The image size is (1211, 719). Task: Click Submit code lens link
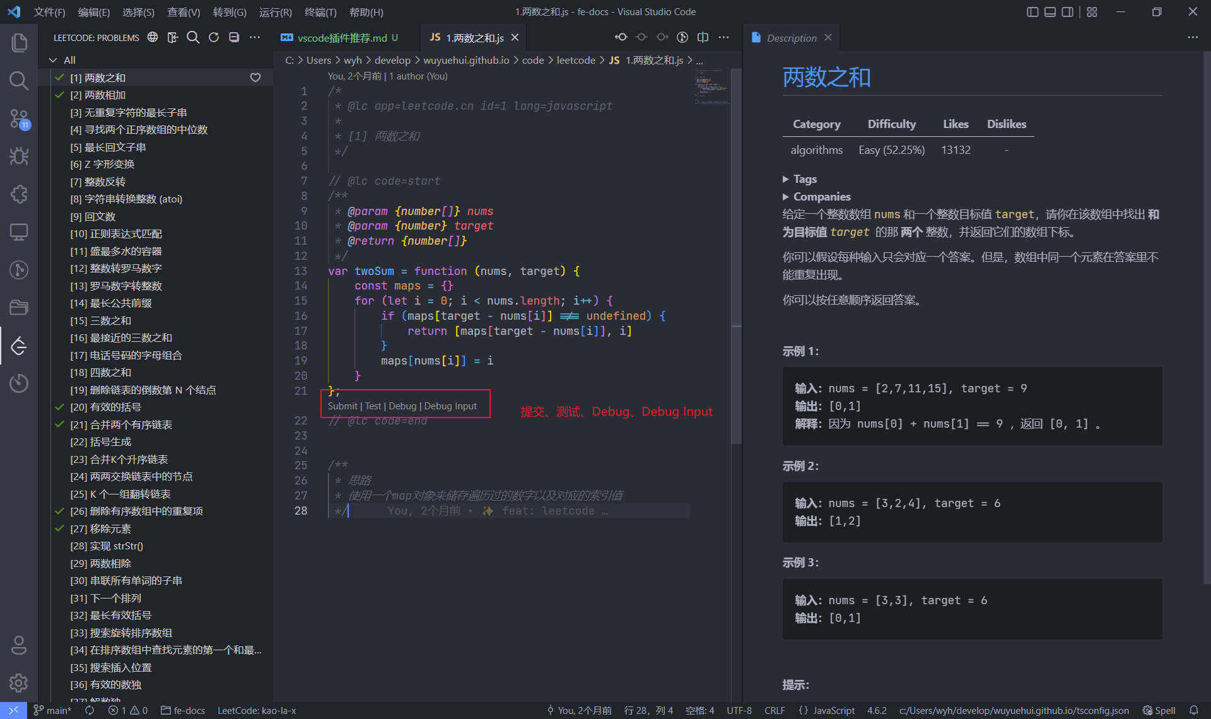(342, 406)
